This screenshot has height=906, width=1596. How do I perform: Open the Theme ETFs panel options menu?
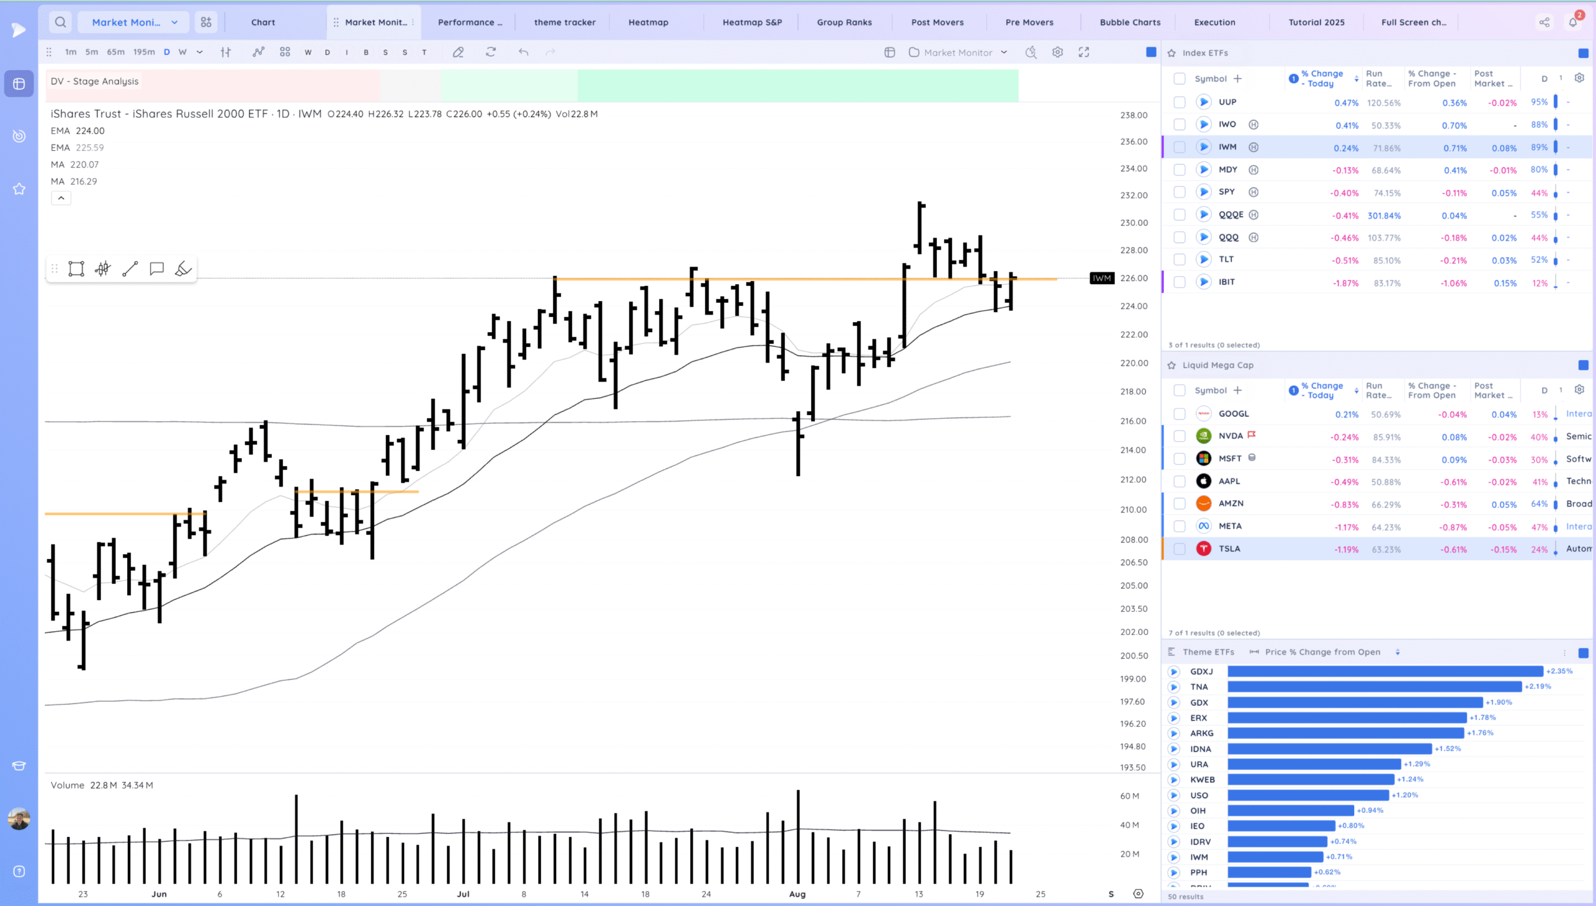[1564, 653]
